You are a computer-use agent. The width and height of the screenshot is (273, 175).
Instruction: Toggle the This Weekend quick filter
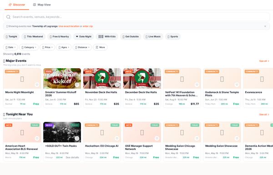point(33,36)
